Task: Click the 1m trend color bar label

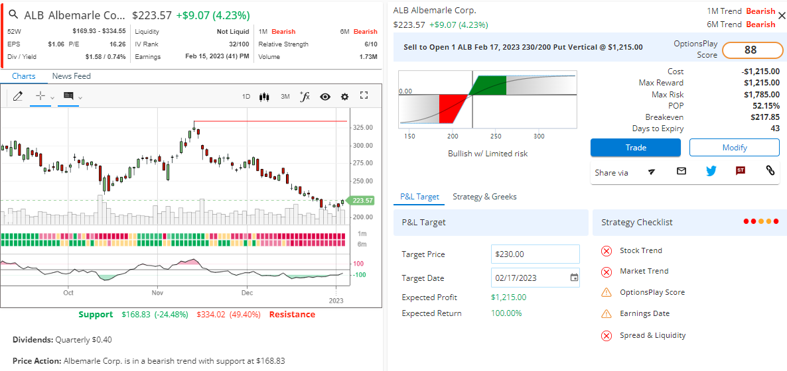Action: [x=362, y=234]
